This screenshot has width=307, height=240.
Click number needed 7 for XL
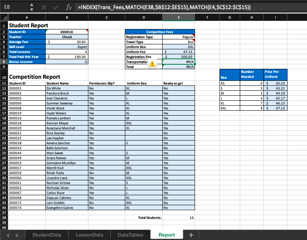tap(251, 103)
